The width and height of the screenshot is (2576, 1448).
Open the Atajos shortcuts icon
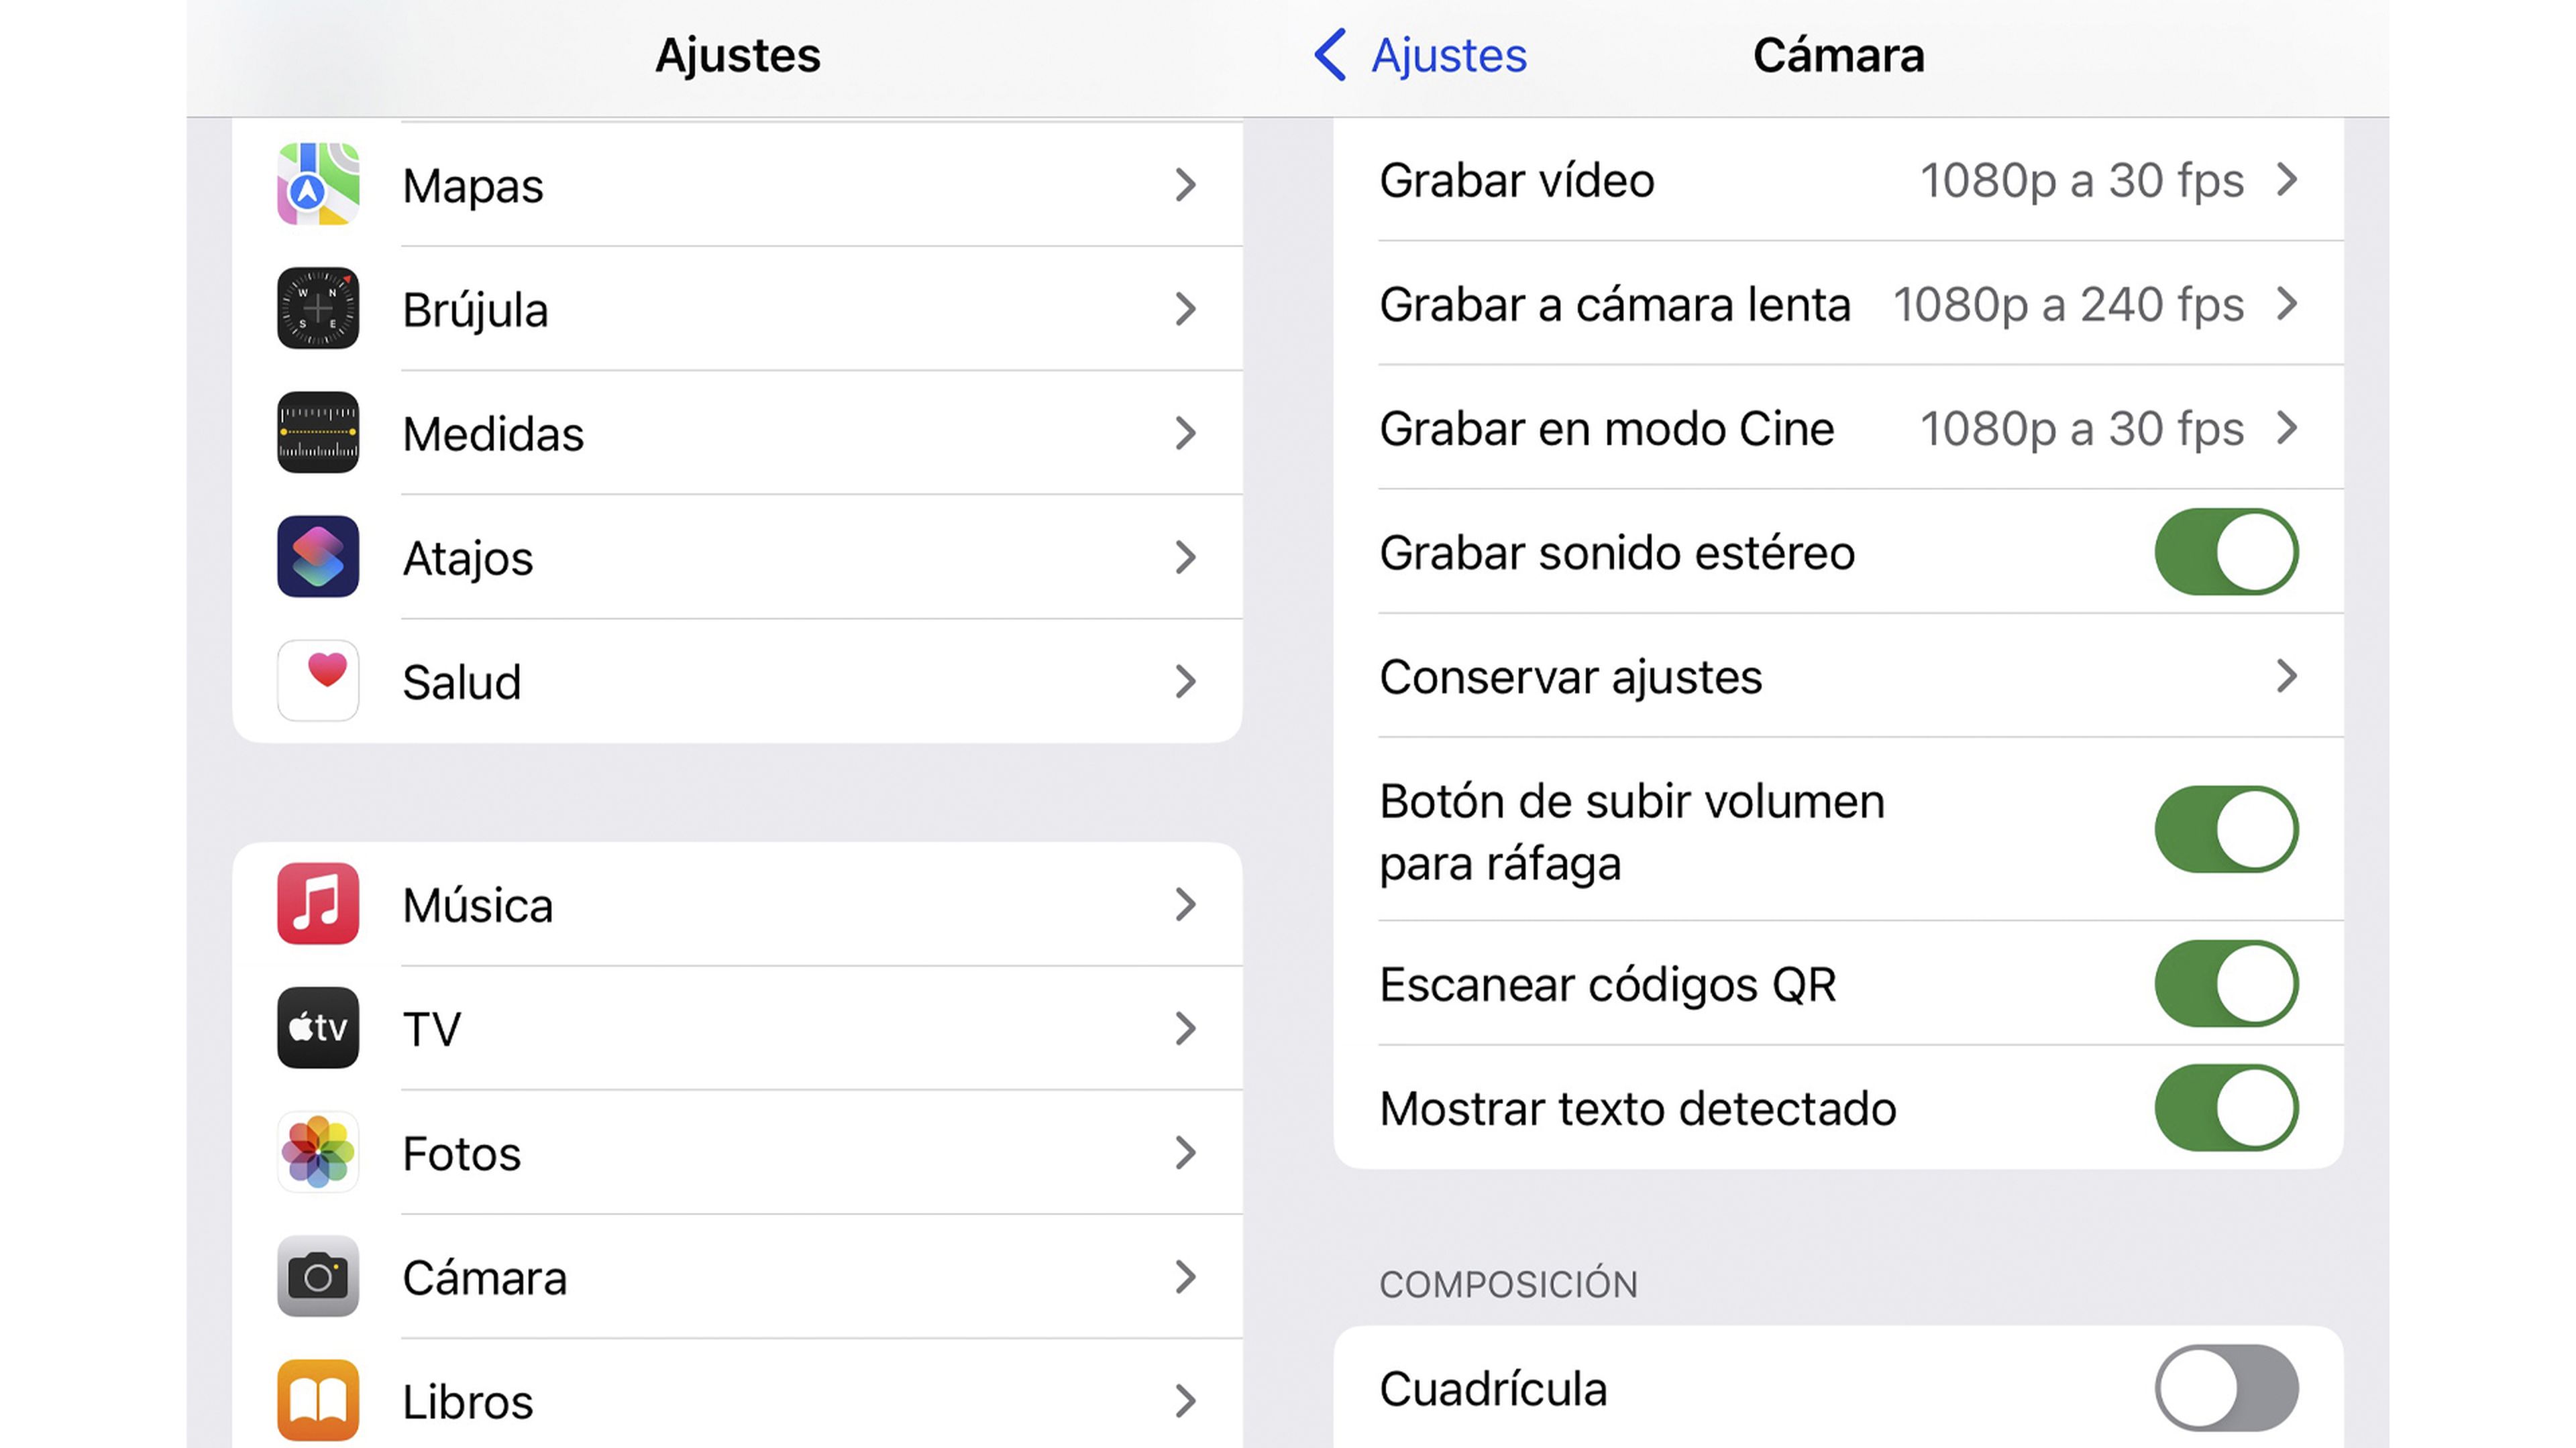[x=318, y=556]
